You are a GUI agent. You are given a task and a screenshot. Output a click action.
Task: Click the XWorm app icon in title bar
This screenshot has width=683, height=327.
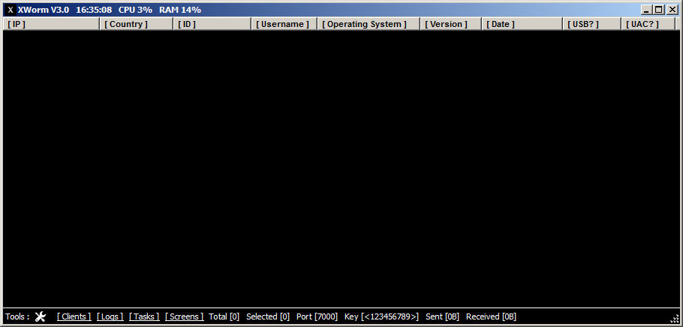pos(11,10)
